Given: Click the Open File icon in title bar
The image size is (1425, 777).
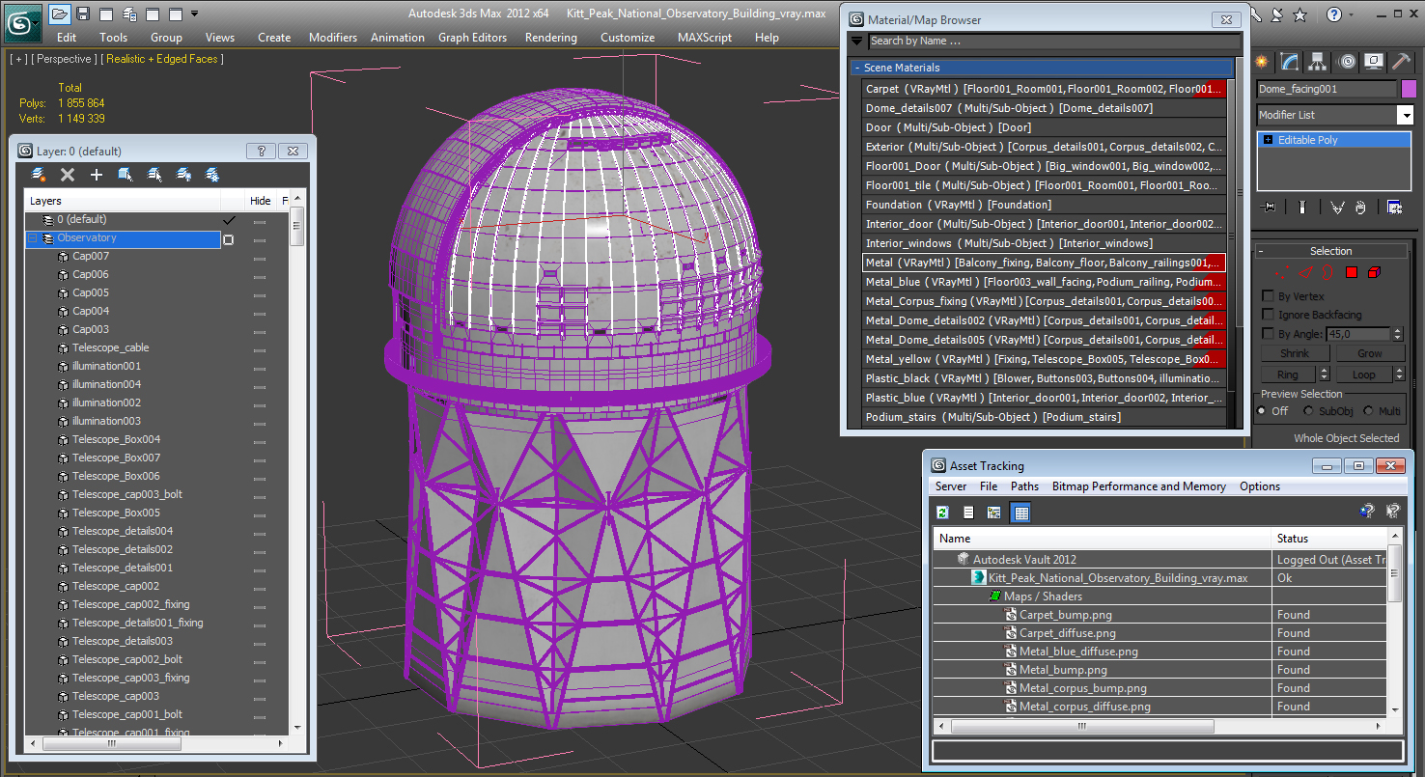Looking at the screenshot, I should (60, 14).
